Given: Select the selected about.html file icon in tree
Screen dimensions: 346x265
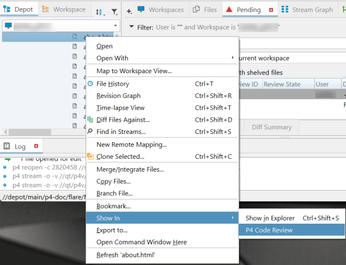Looking at the screenshot, I should [x=75, y=37].
